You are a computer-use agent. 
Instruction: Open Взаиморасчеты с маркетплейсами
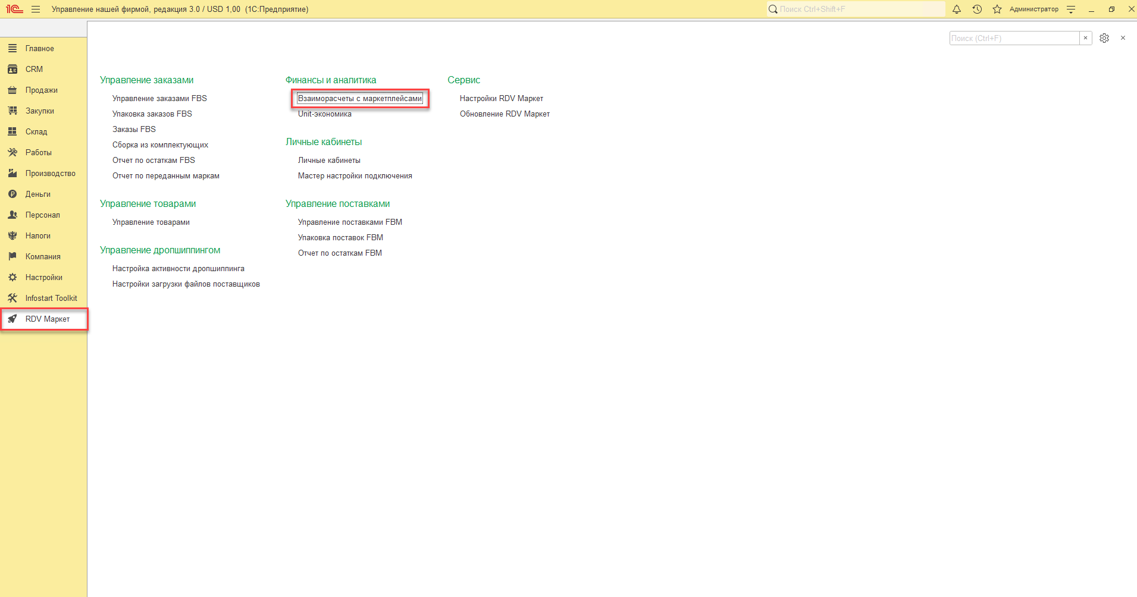tap(360, 98)
